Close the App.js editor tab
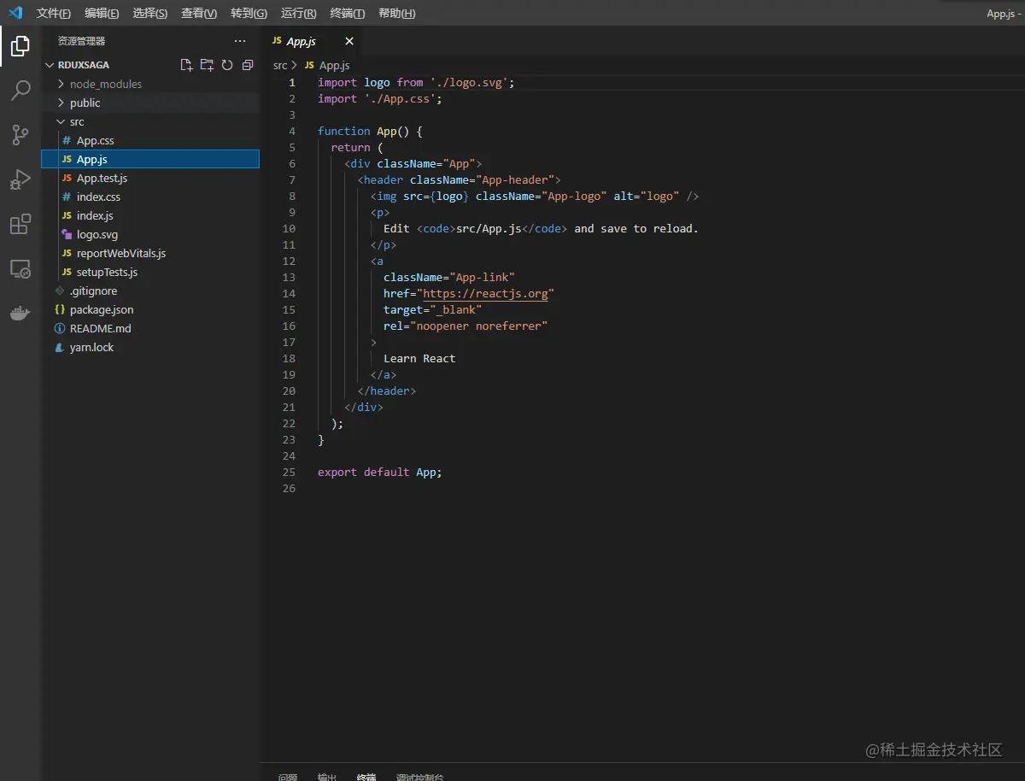Viewport: 1025px width, 781px height. coord(348,41)
